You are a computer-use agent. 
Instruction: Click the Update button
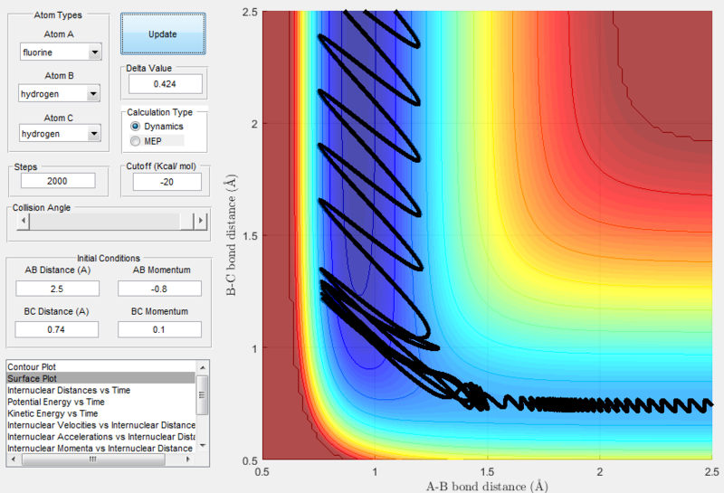[x=163, y=34]
